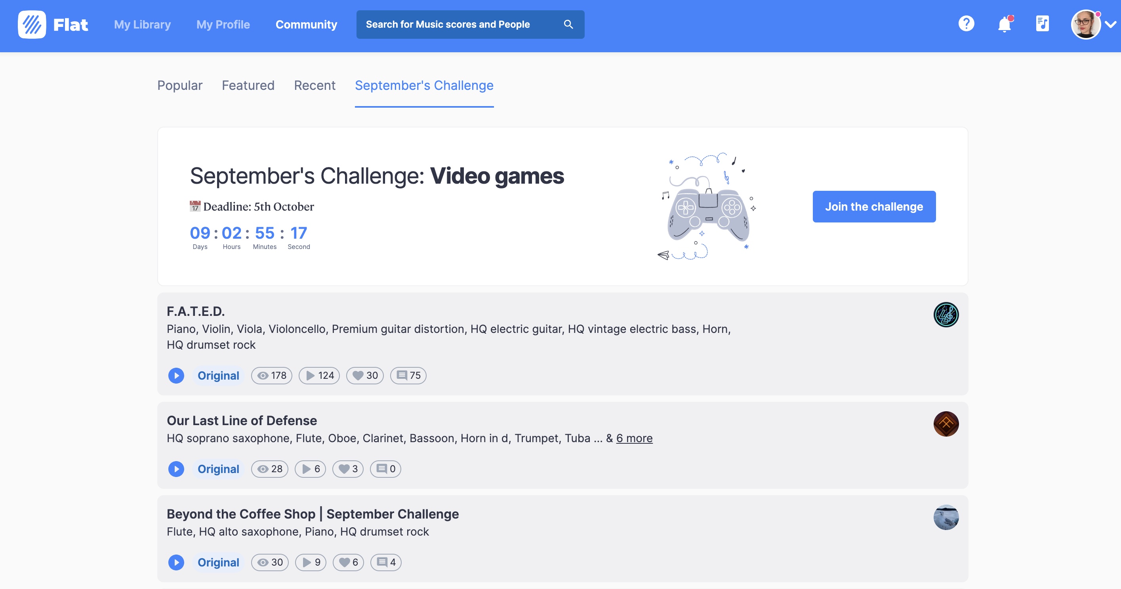Image resolution: width=1121 pixels, height=589 pixels.
Task: View comments count on F.A.T.E.D.
Action: point(408,375)
